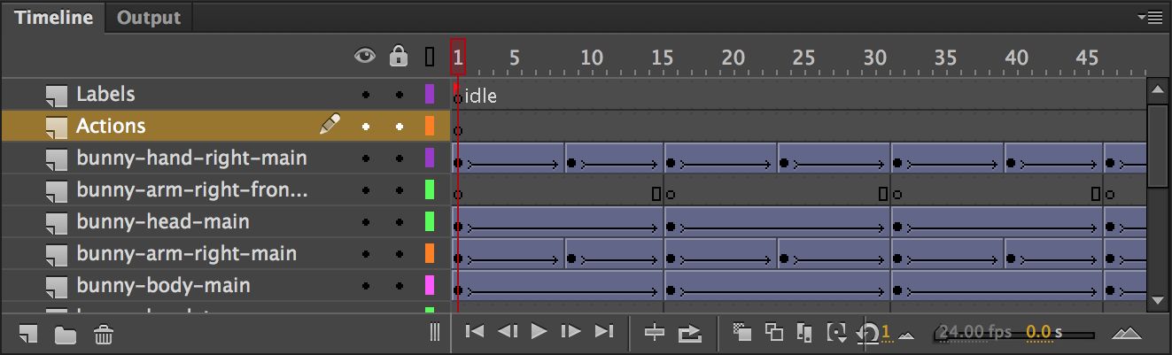Add a new layer folder

click(65, 335)
